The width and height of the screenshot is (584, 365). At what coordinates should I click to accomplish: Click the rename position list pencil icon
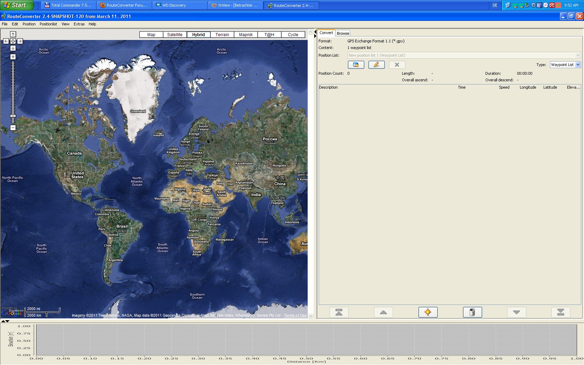[x=376, y=65]
